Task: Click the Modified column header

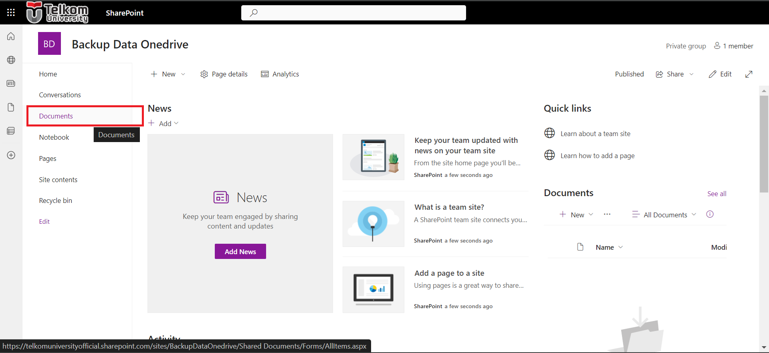Action: pos(719,247)
